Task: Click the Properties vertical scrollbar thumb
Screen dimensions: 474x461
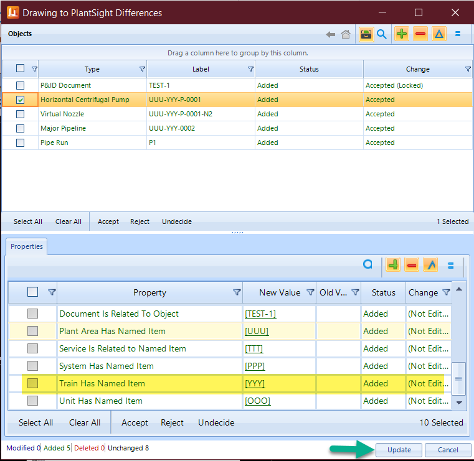Action: 458,379
